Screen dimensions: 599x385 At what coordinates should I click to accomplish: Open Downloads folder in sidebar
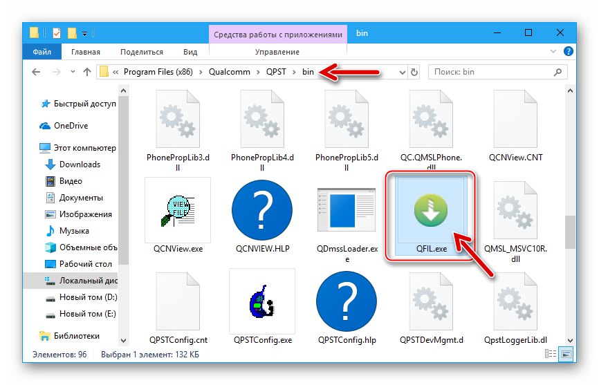point(73,165)
